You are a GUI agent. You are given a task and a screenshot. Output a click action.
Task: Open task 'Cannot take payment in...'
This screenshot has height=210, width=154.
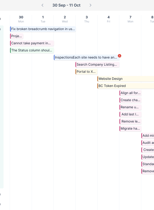[32, 43]
